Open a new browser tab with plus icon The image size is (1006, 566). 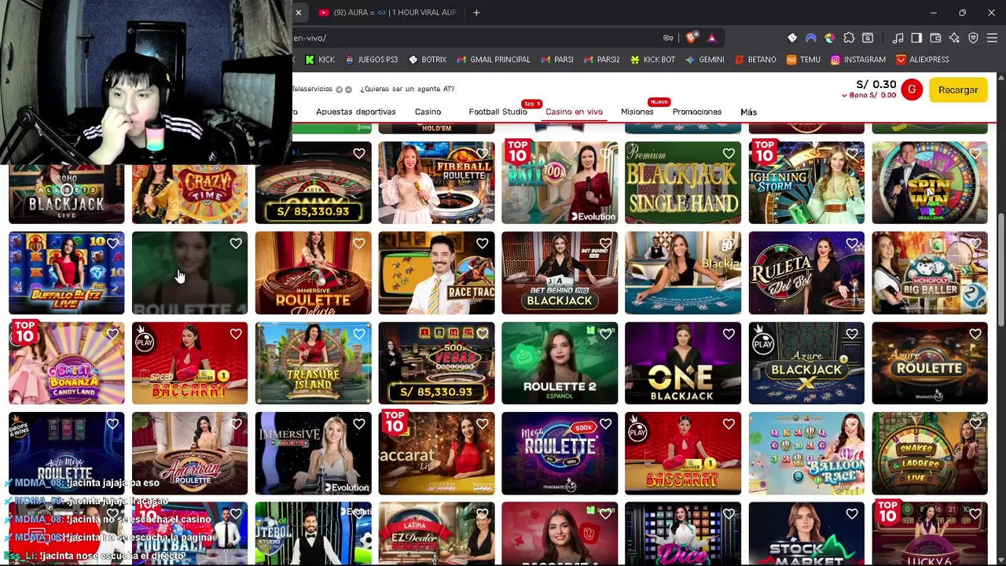[x=476, y=13]
